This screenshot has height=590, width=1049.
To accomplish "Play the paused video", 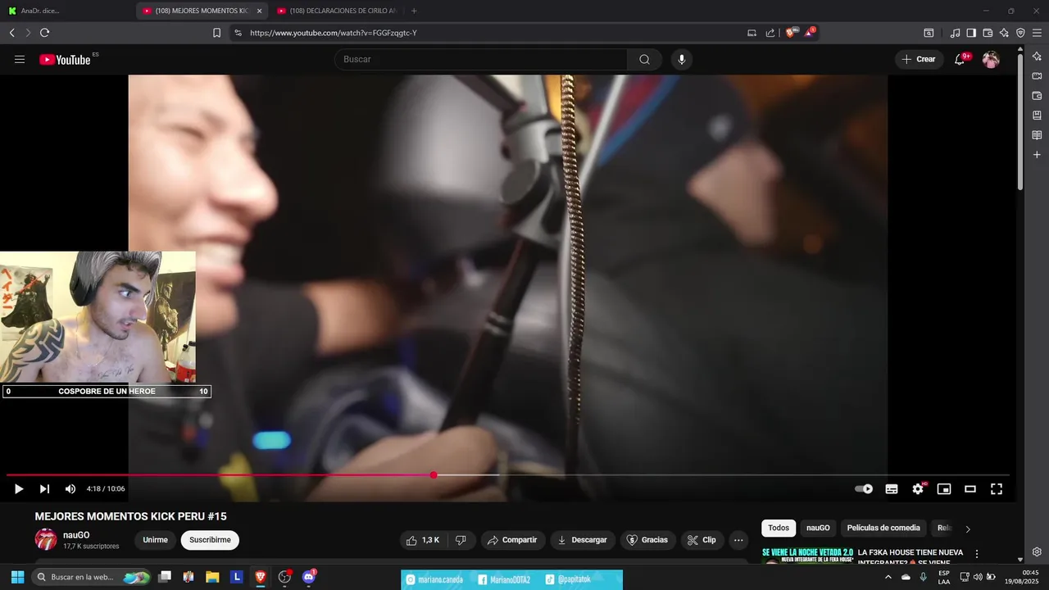I will pyautogui.click(x=19, y=488).
